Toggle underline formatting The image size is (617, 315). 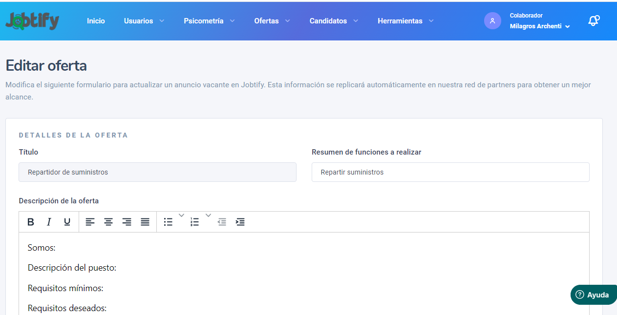coord(67,222)
